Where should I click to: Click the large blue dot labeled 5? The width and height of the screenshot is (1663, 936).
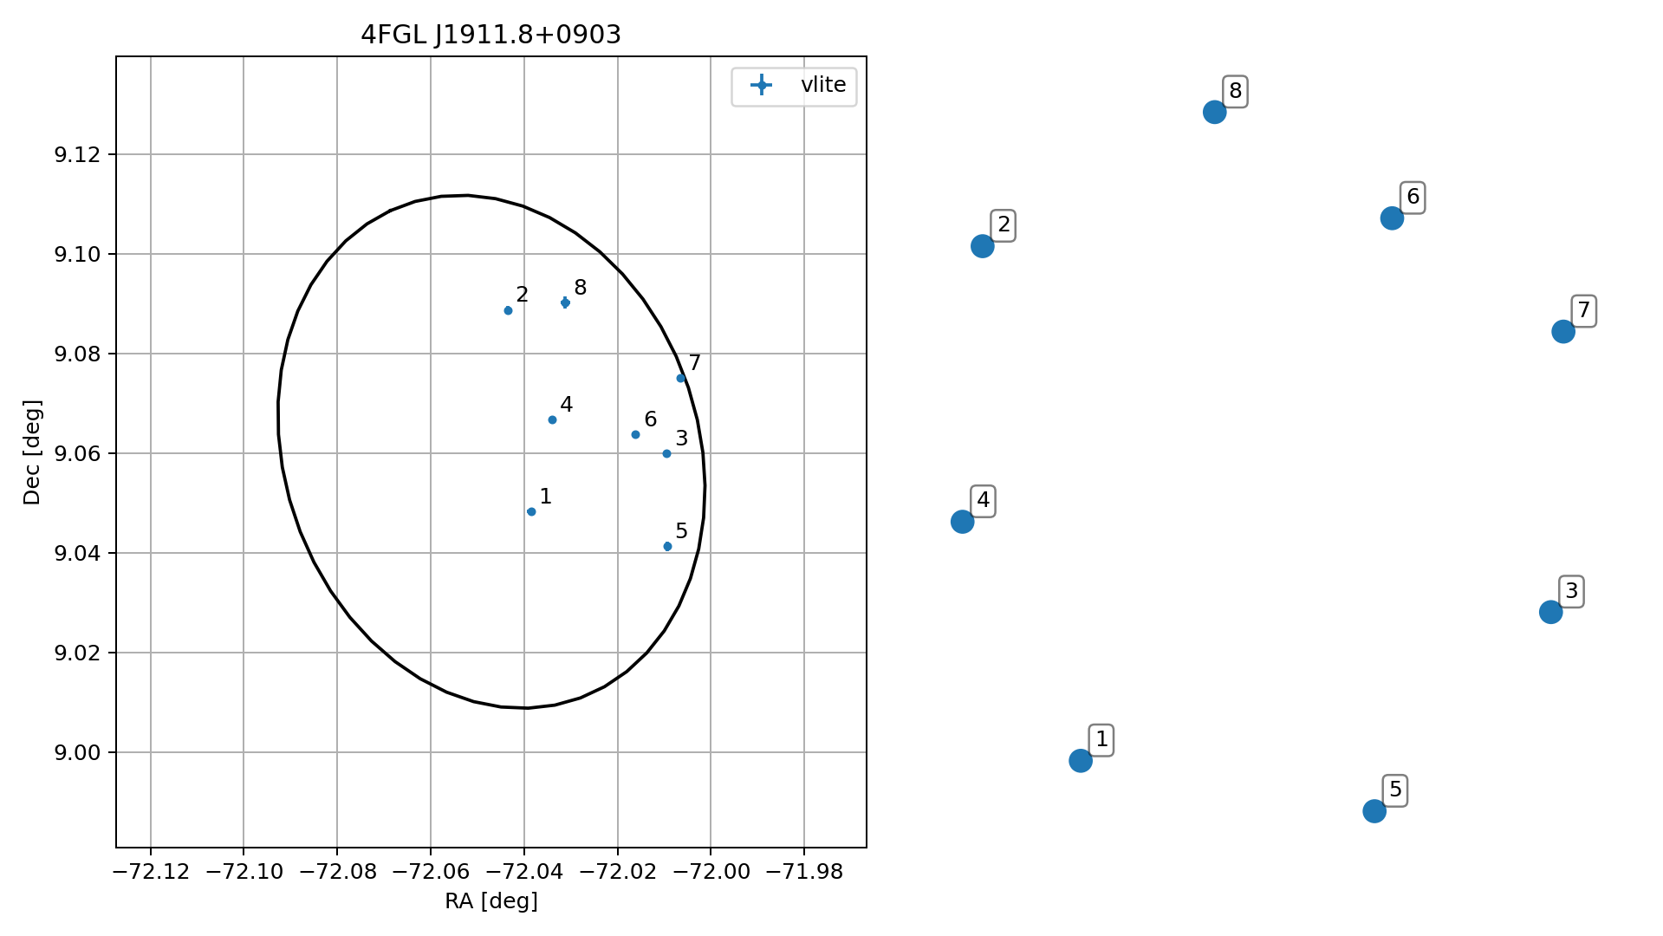[1374, 811]
